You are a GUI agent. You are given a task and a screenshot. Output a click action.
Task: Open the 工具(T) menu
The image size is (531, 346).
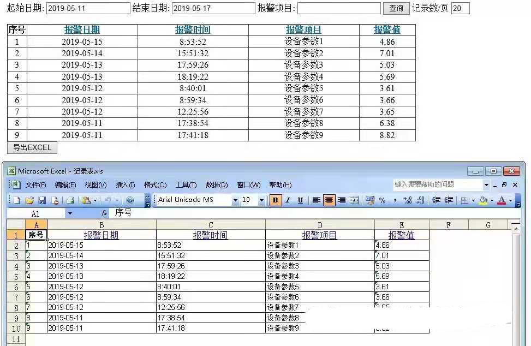[x=186, y=185]
